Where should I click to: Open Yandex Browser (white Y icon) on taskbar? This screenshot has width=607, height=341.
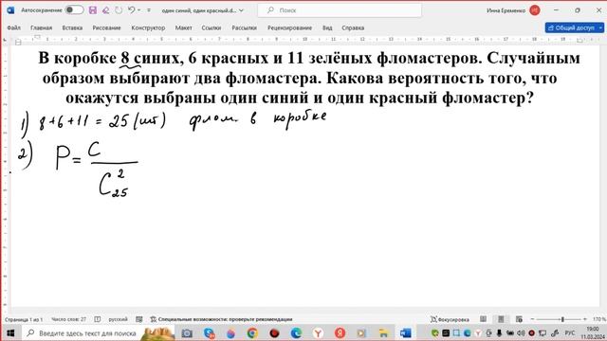pyautogui.click(x=318, y=332)
